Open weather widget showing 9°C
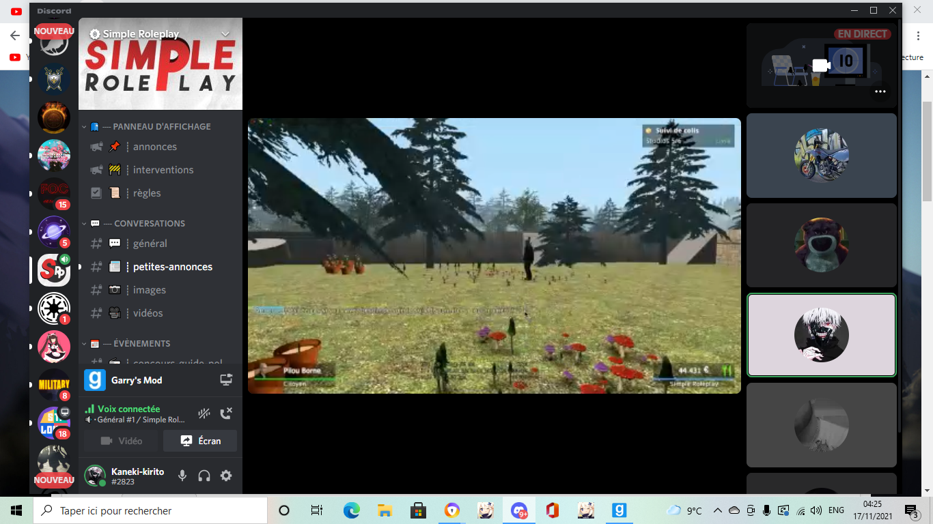 pyautogui.click(x=684, y=510)
